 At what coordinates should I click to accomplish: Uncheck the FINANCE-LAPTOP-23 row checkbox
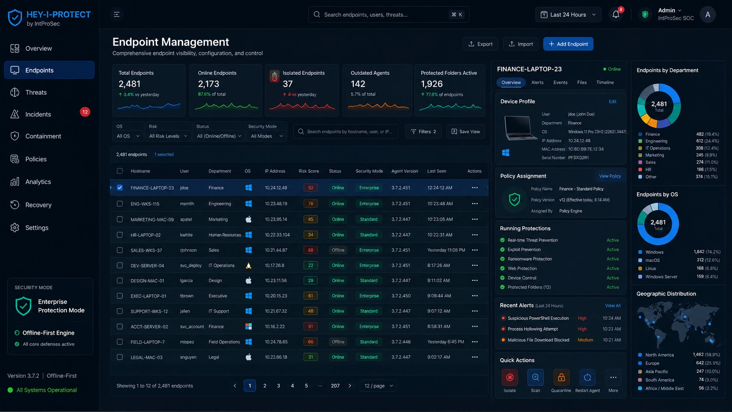click(120, 187)
